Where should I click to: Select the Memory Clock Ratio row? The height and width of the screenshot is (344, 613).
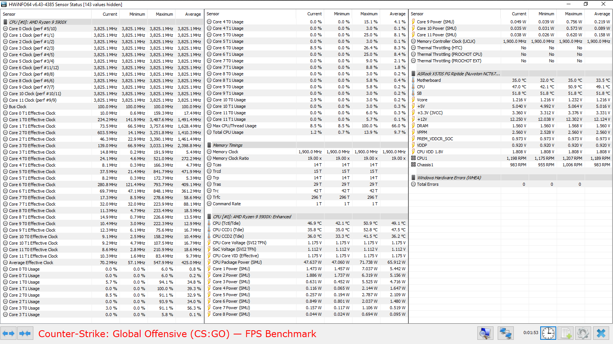coord(306,158)
